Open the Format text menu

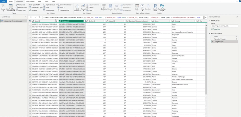83,8
